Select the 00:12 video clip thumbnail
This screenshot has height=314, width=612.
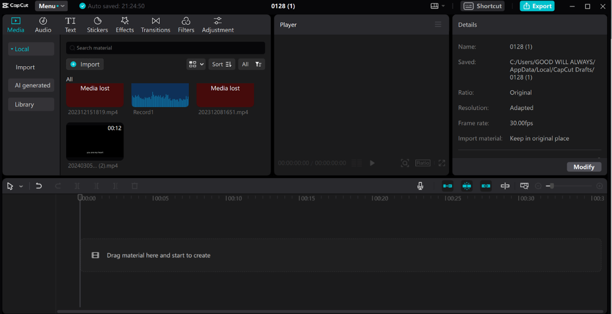coord(95,141)
